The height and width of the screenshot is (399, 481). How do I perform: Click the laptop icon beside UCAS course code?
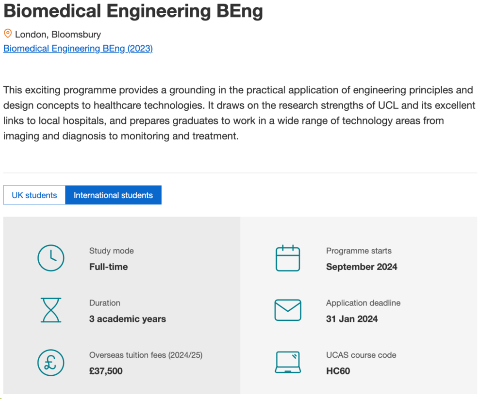pos(288,363)
